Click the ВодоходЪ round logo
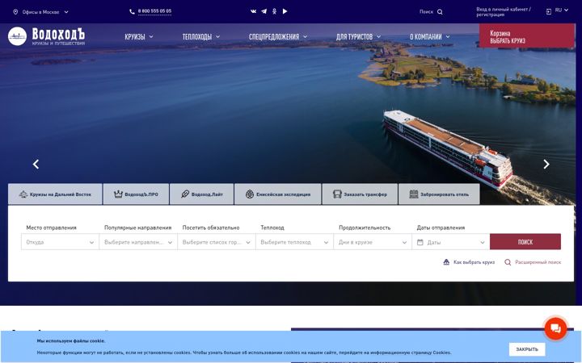The image size is (582, 363). pos(17,36)
